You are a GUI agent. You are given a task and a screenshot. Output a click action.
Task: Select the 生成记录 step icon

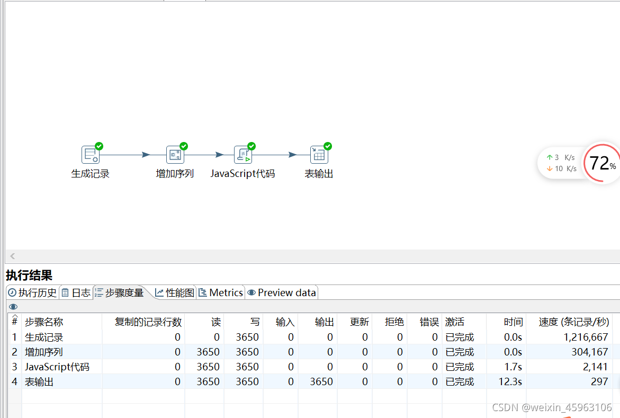click(x=91, y=155)
